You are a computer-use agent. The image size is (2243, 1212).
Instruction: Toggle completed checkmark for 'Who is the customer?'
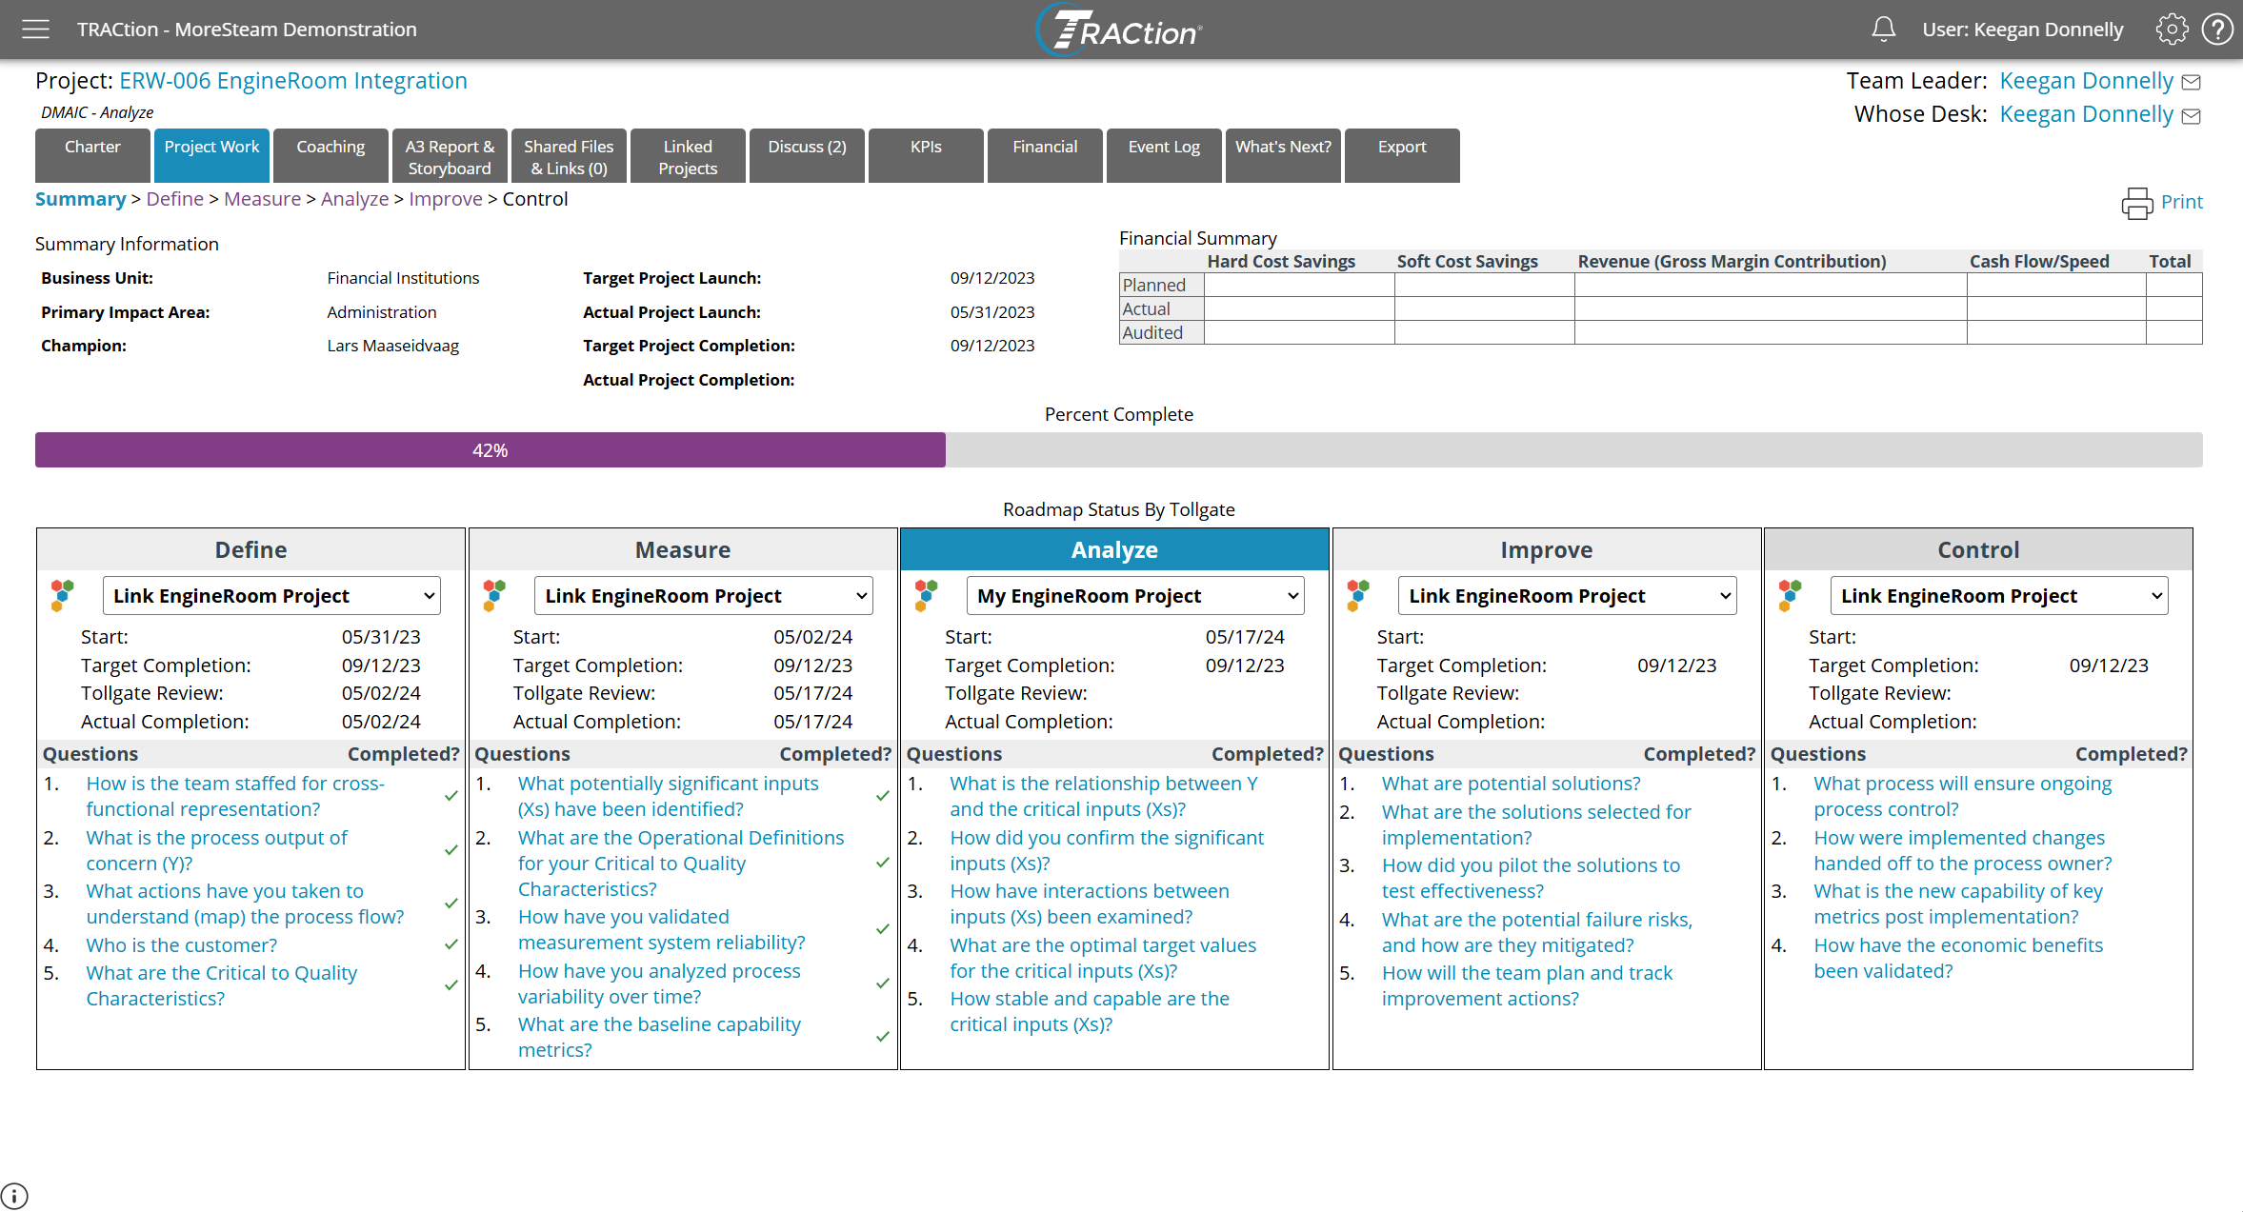[x=451, y=944]
